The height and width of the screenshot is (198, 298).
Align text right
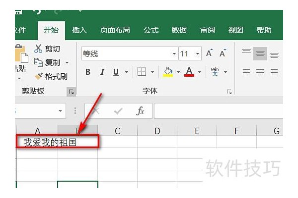click(274, 72)
